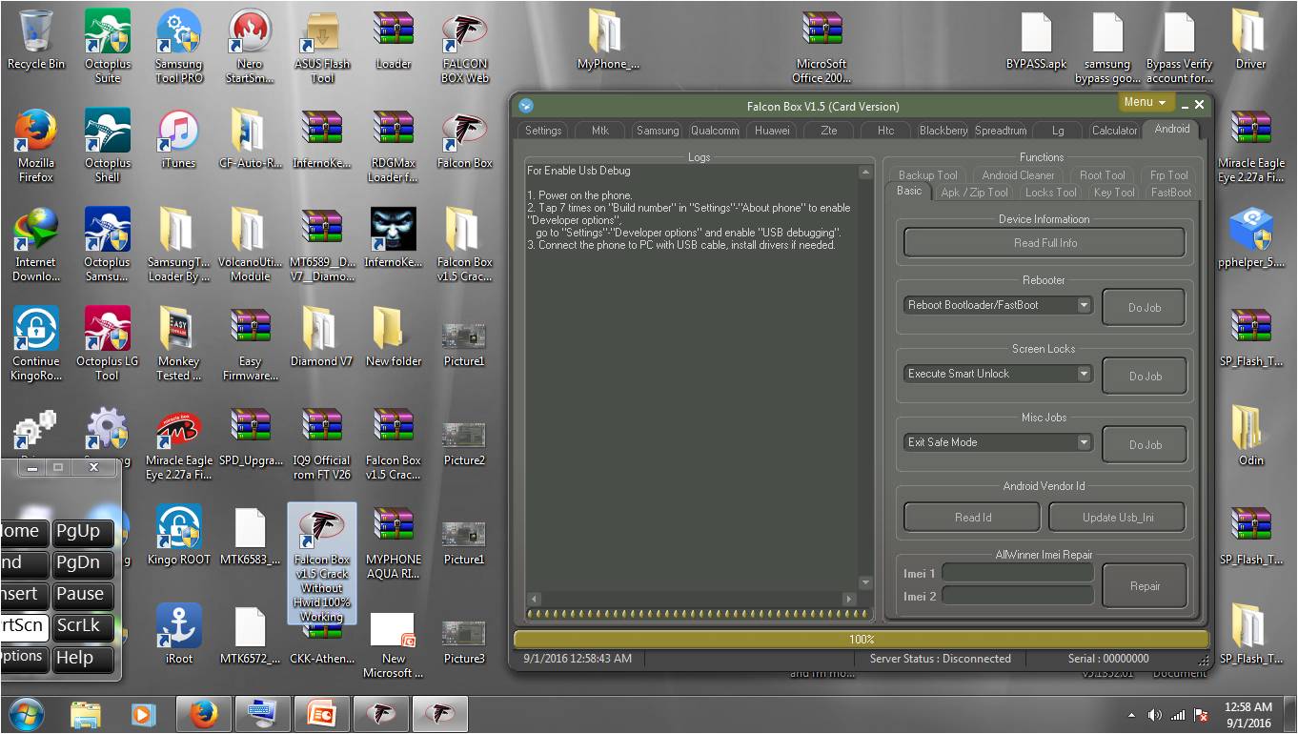1298x734 pixels.
Task: Select the Continue KingoRoot desktop icon
Action: click(x=36, y=343)
